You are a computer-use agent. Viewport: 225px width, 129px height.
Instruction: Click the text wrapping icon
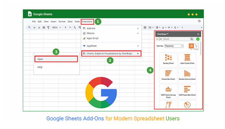tap(169, 27)
